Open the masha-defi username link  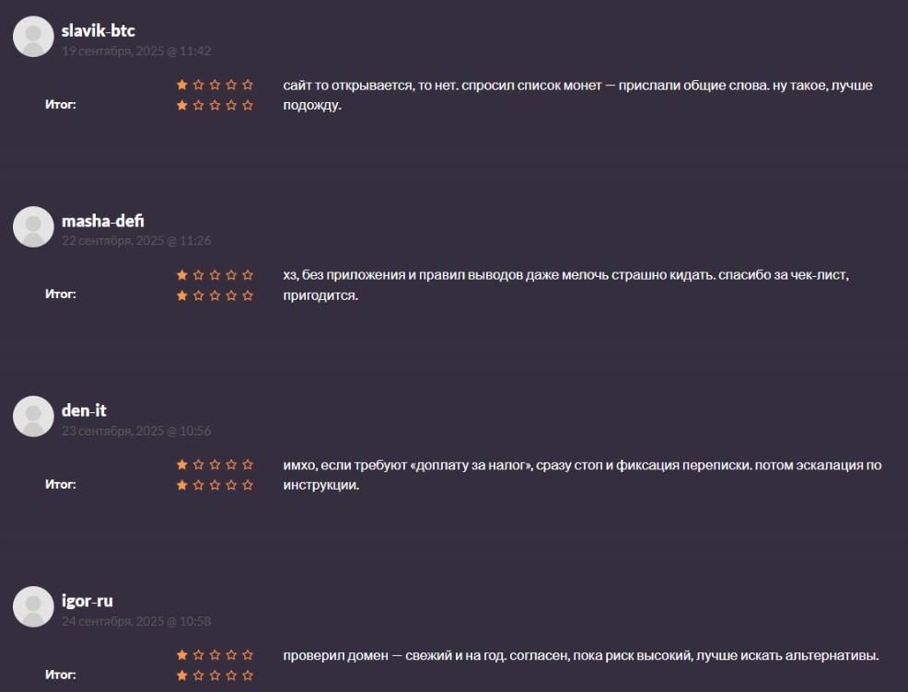[x=103, y=221]
